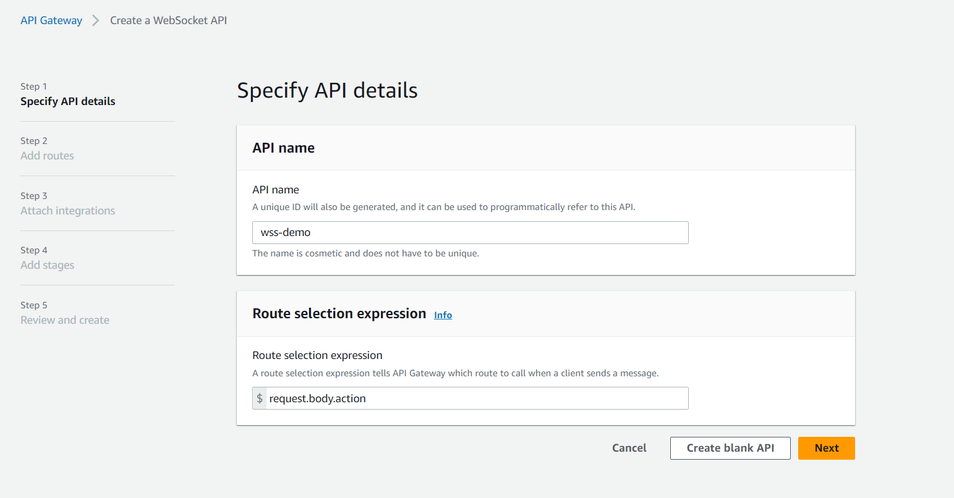
Task: Click the Specify API details page heading
Action: pos(327,90)
